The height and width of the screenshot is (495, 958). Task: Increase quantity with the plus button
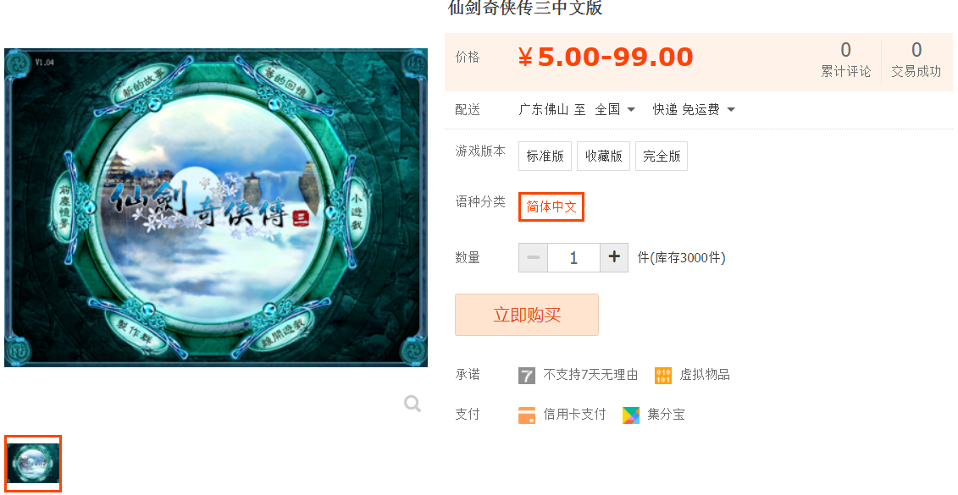pos(614,257)
